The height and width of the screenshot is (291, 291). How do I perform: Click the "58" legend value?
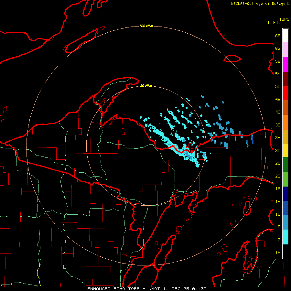[278, 61]
